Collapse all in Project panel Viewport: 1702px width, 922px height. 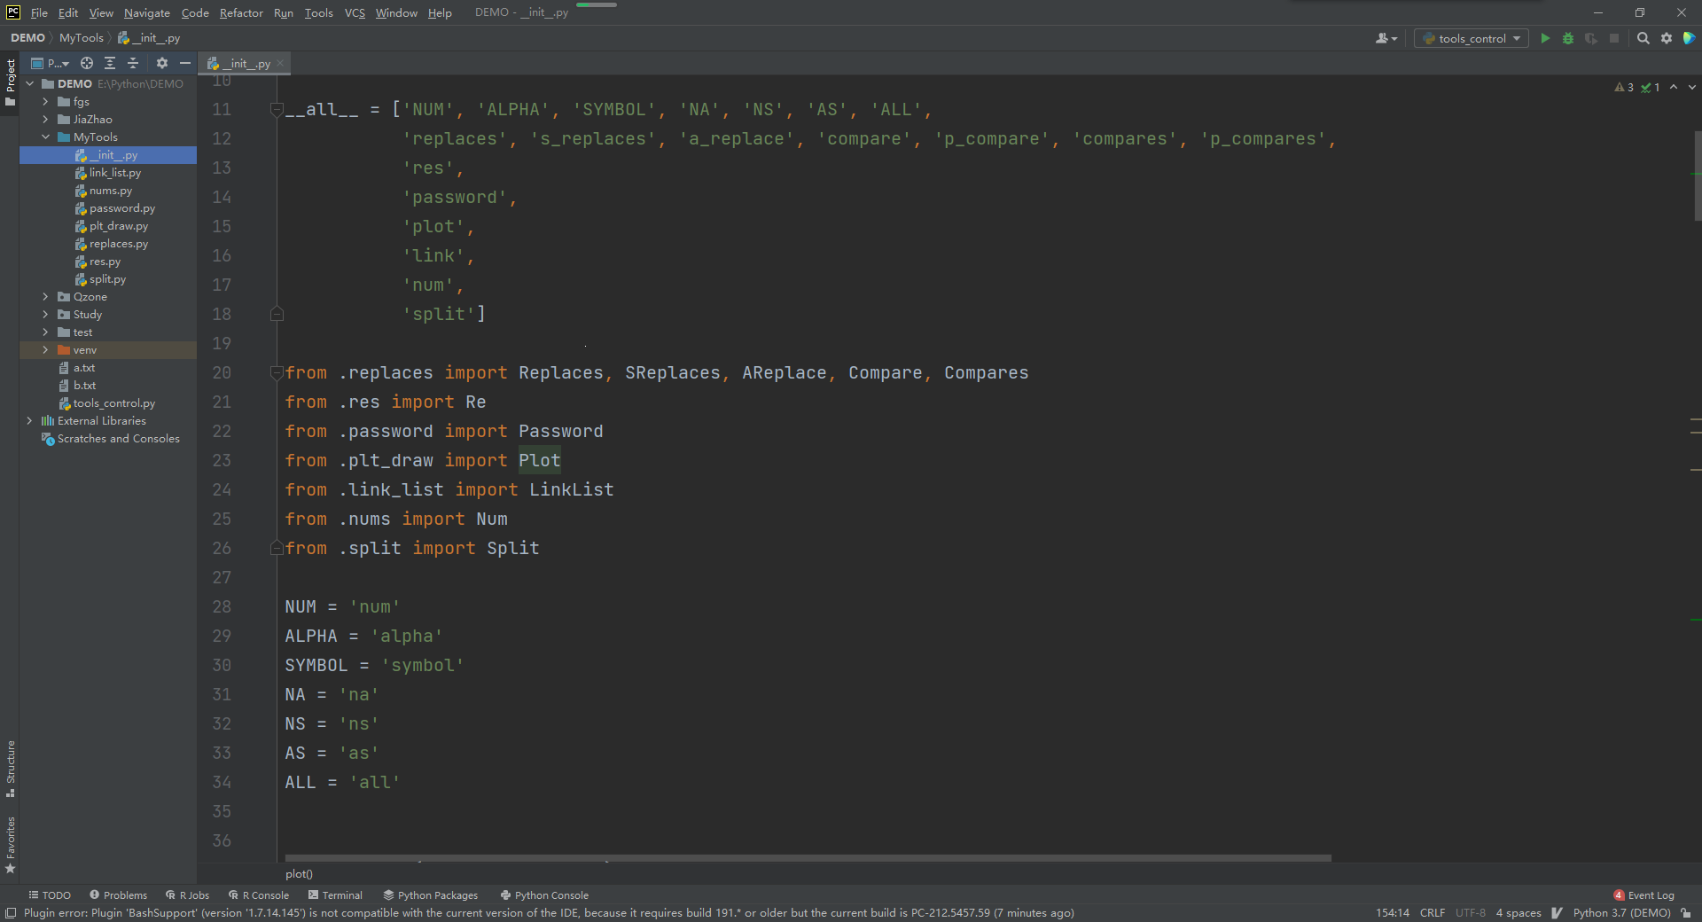click(133, 63)
